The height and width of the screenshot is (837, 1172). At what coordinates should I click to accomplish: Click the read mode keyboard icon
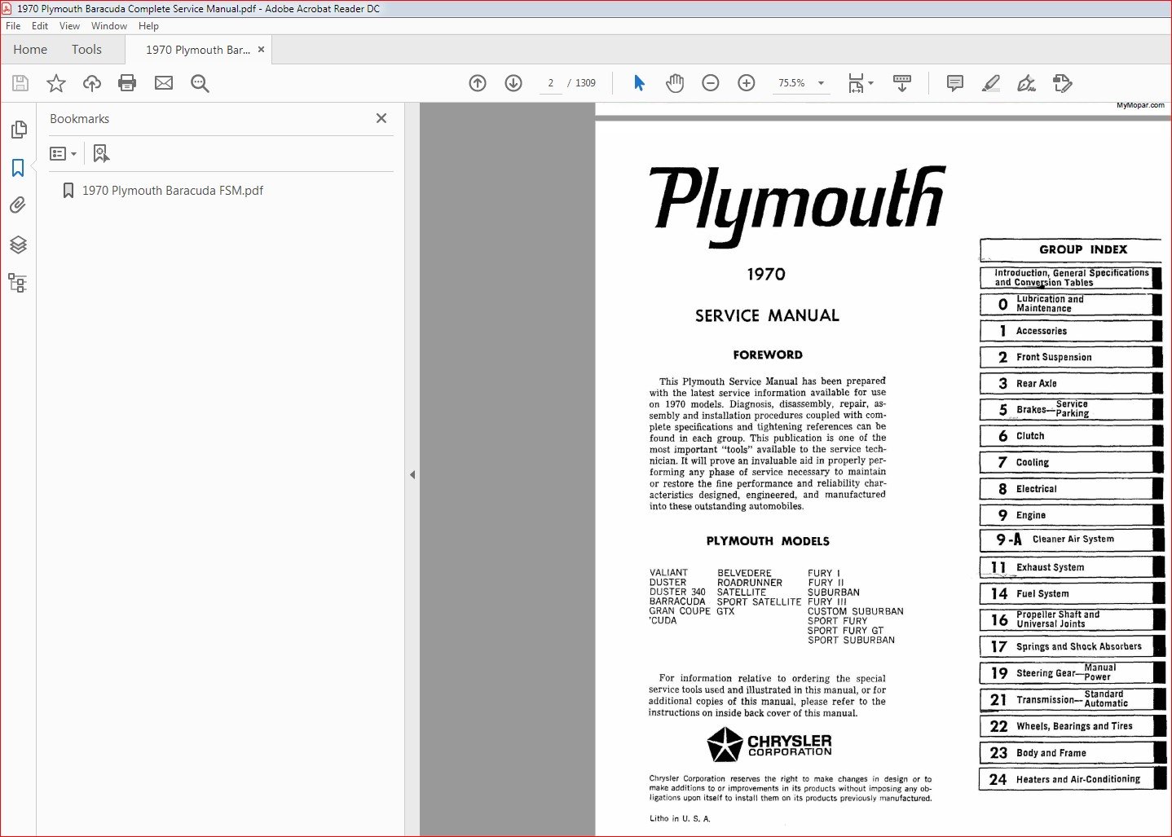tap(902, 83)
